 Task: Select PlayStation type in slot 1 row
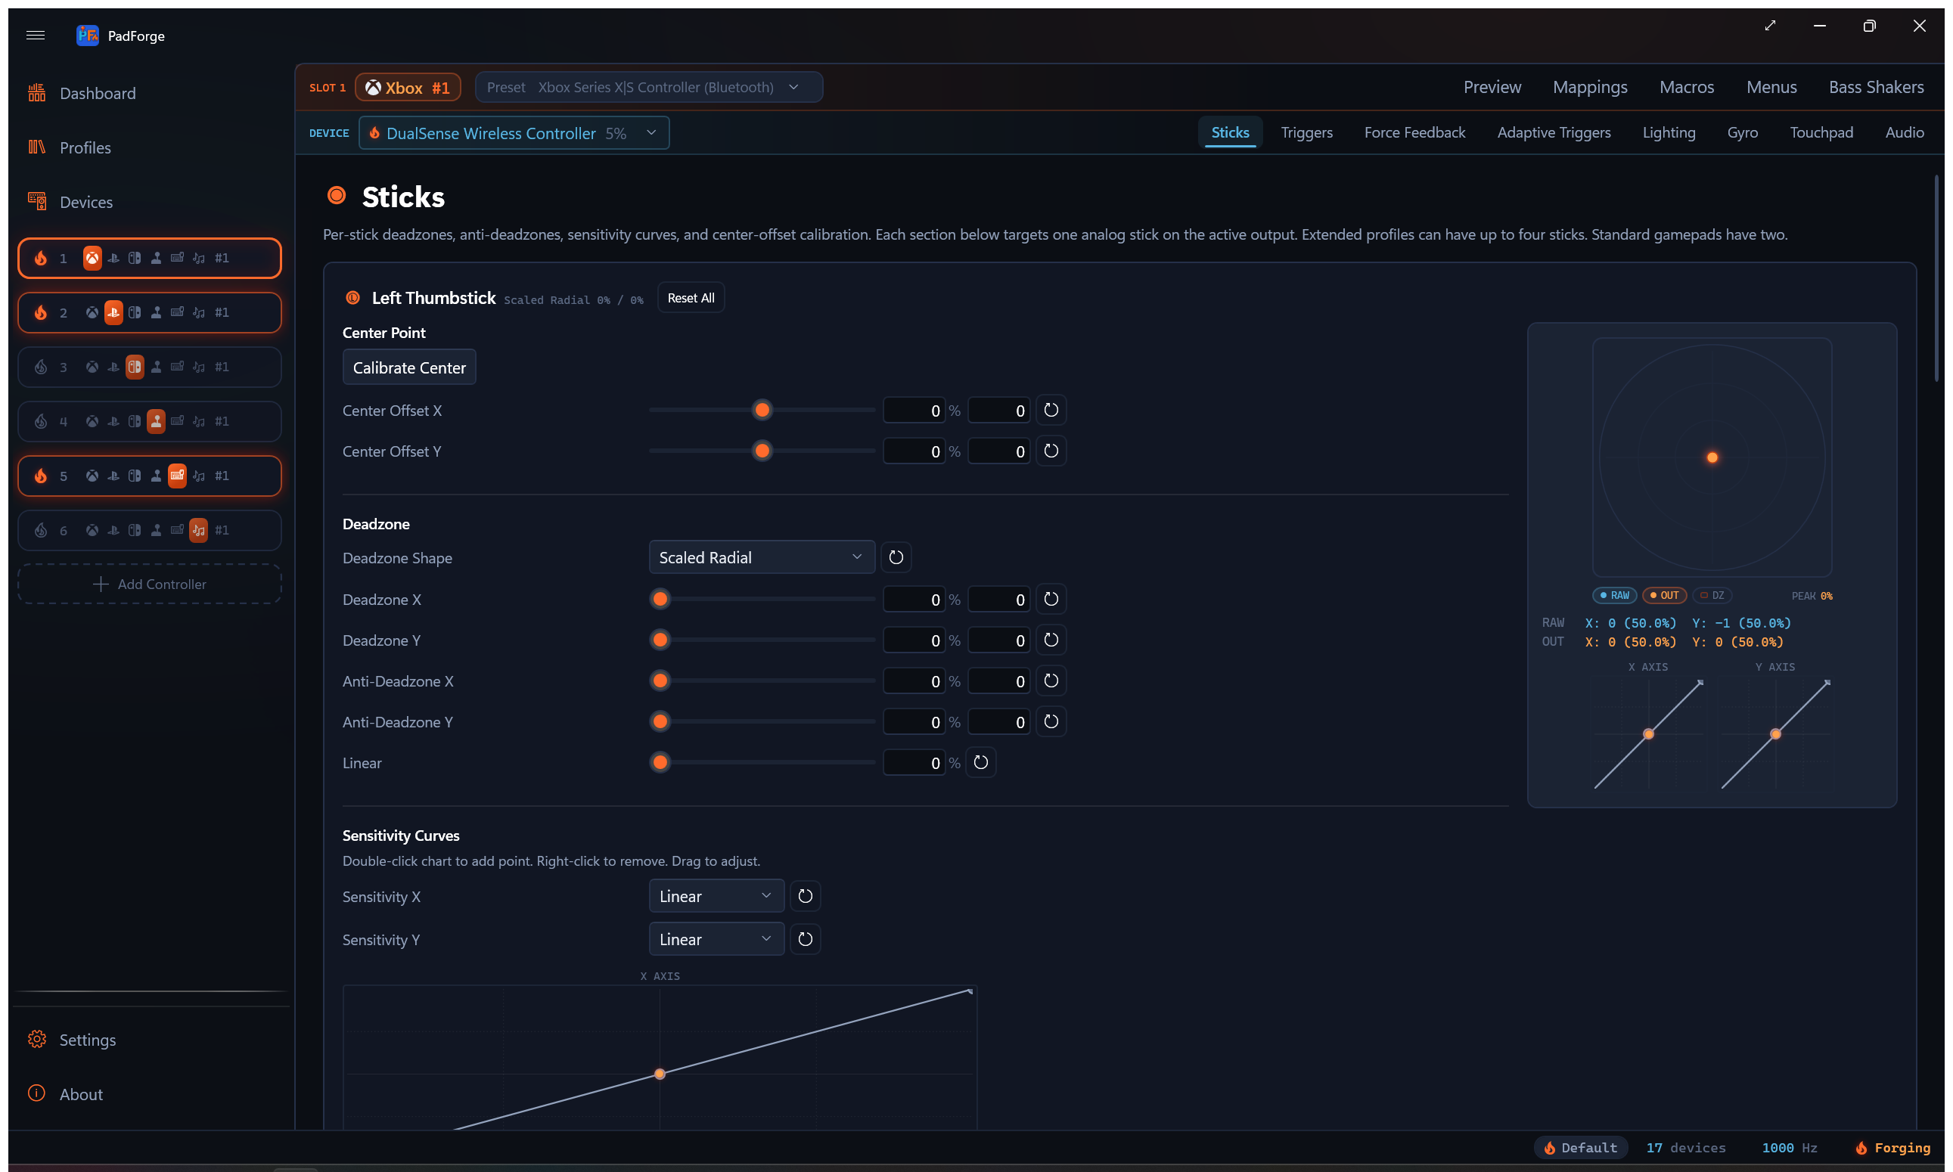click(113, 259)
